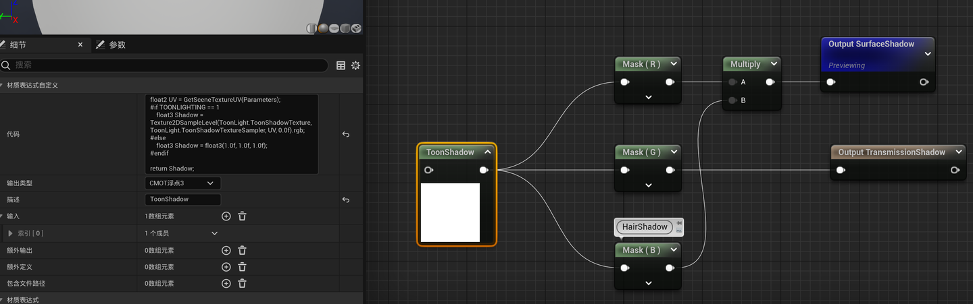Open details panel settings gear
The height and width of the screenshot is (304, 973).
pos(355,65)
